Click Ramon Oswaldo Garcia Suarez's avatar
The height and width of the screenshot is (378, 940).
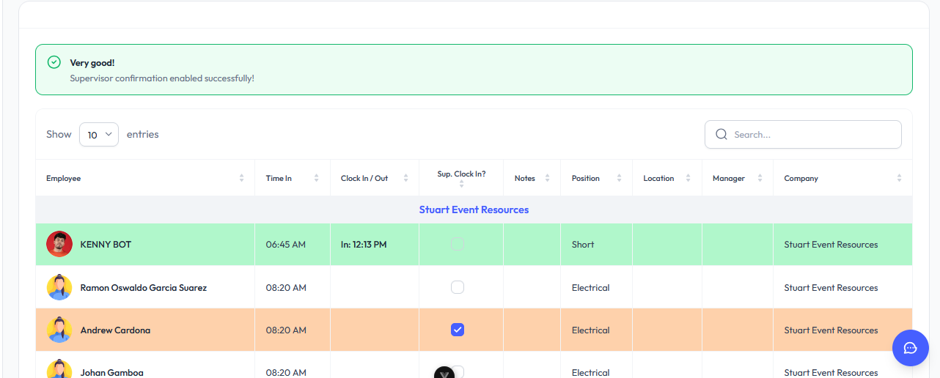point(59,288)
